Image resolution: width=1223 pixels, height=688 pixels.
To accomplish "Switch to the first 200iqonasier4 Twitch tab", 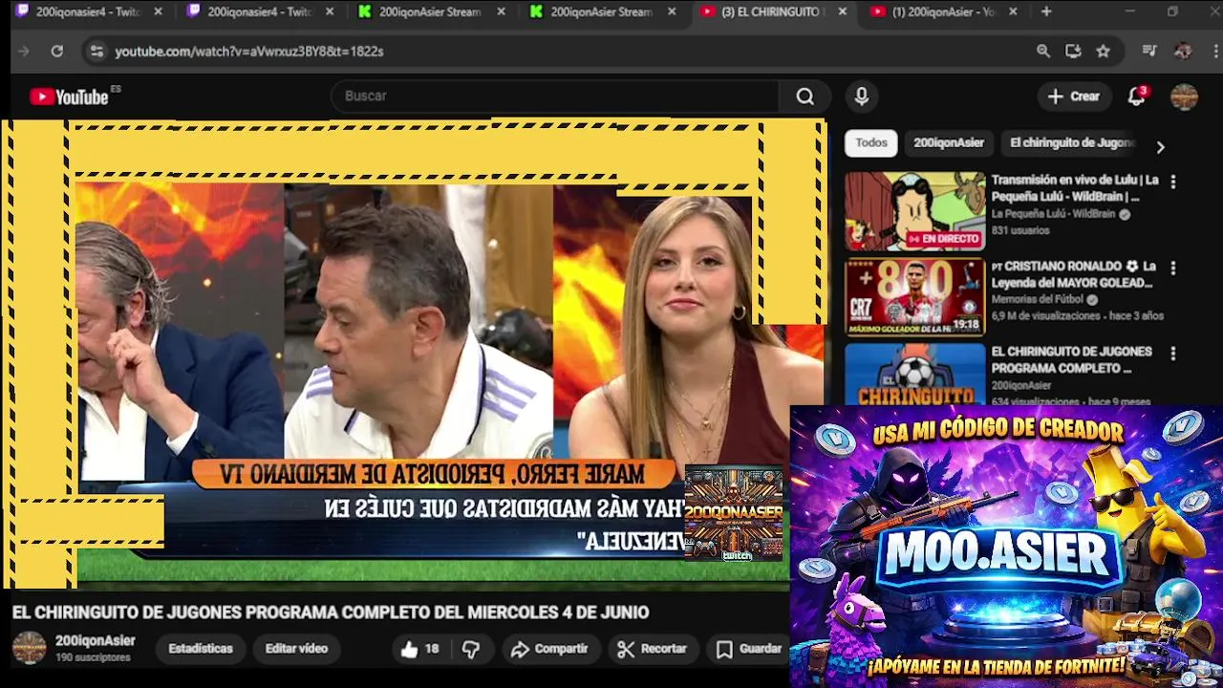I will 89,11.
